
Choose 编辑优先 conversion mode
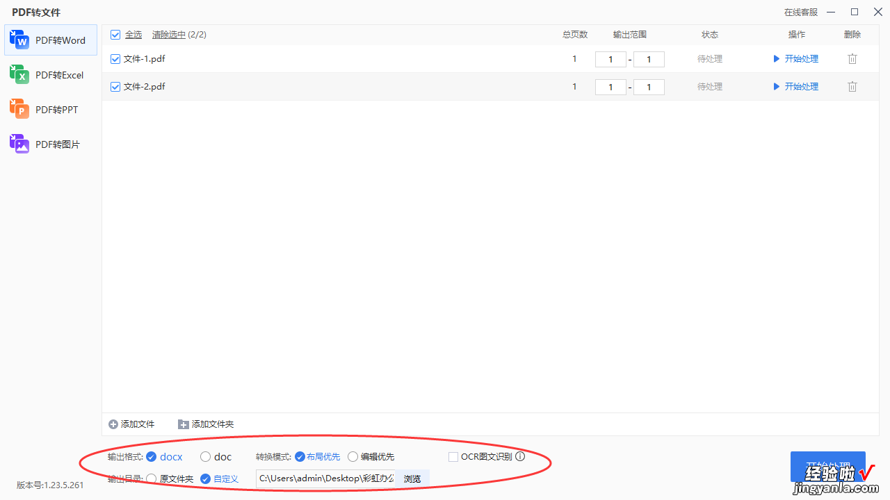pos(371,457)
